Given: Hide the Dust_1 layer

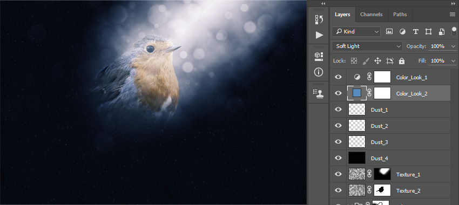Looking at the screenshot, I should click(x=338, y=110).
